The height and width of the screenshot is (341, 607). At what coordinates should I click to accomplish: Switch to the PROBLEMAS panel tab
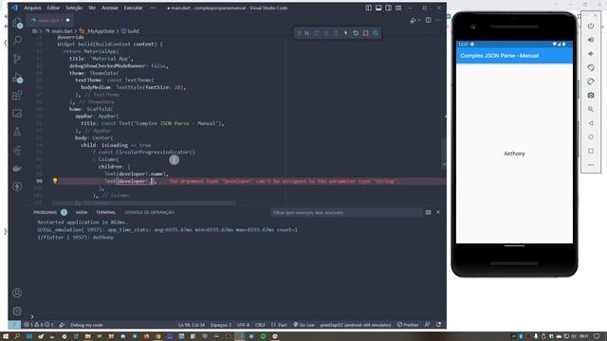click(x=46, y=212)
